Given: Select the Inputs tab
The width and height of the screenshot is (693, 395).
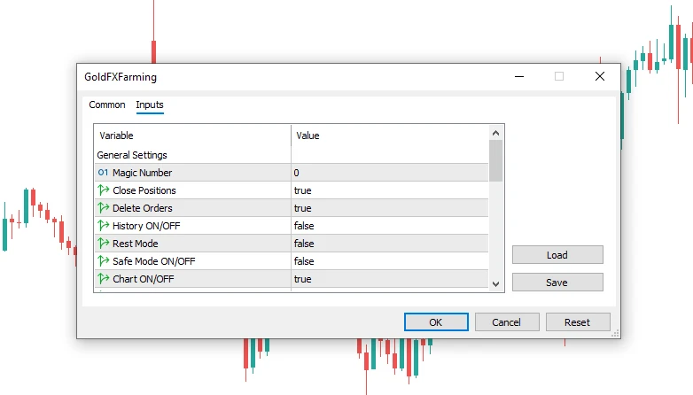Looking at the screenshot, I should click(x=150, y=105).
